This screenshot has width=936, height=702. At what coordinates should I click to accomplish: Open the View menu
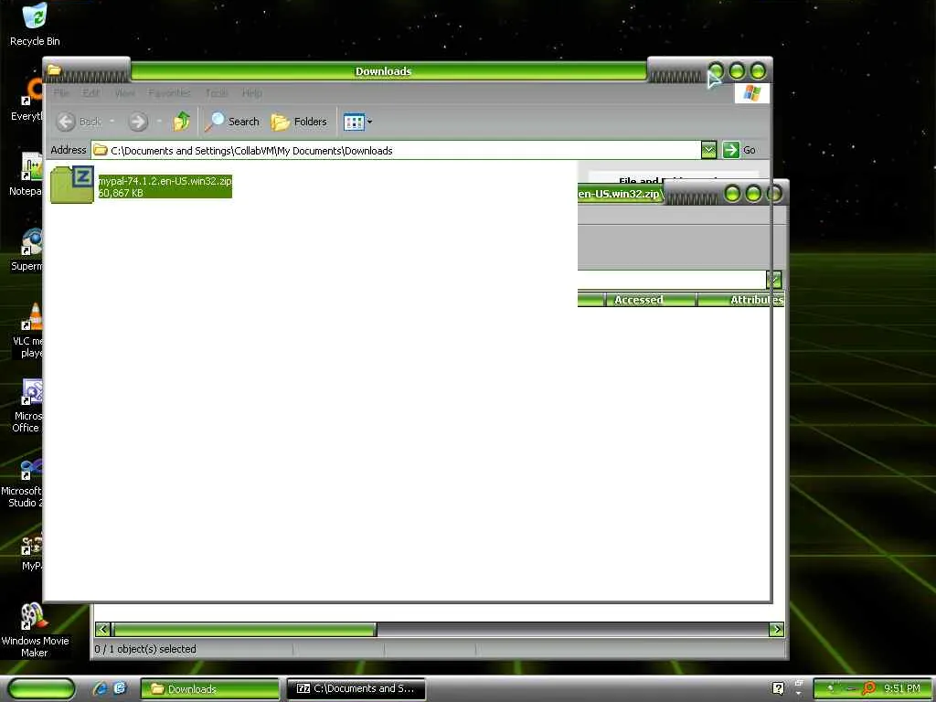[x=124, y=93]
